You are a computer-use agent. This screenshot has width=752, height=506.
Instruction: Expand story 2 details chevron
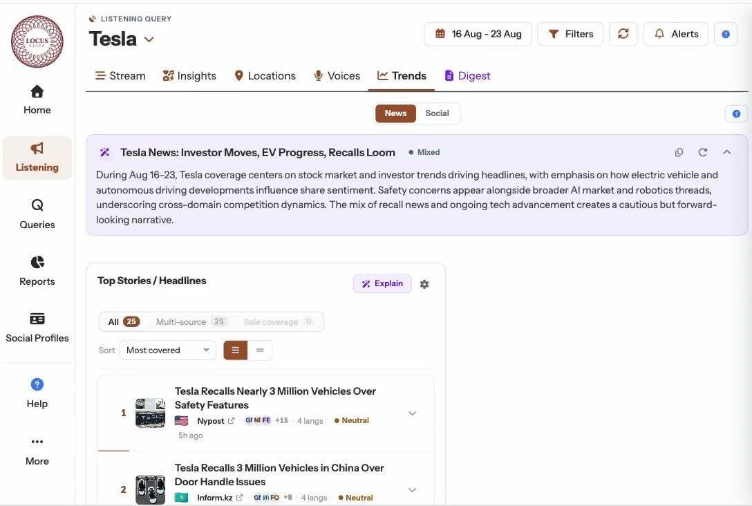[413, 490]
